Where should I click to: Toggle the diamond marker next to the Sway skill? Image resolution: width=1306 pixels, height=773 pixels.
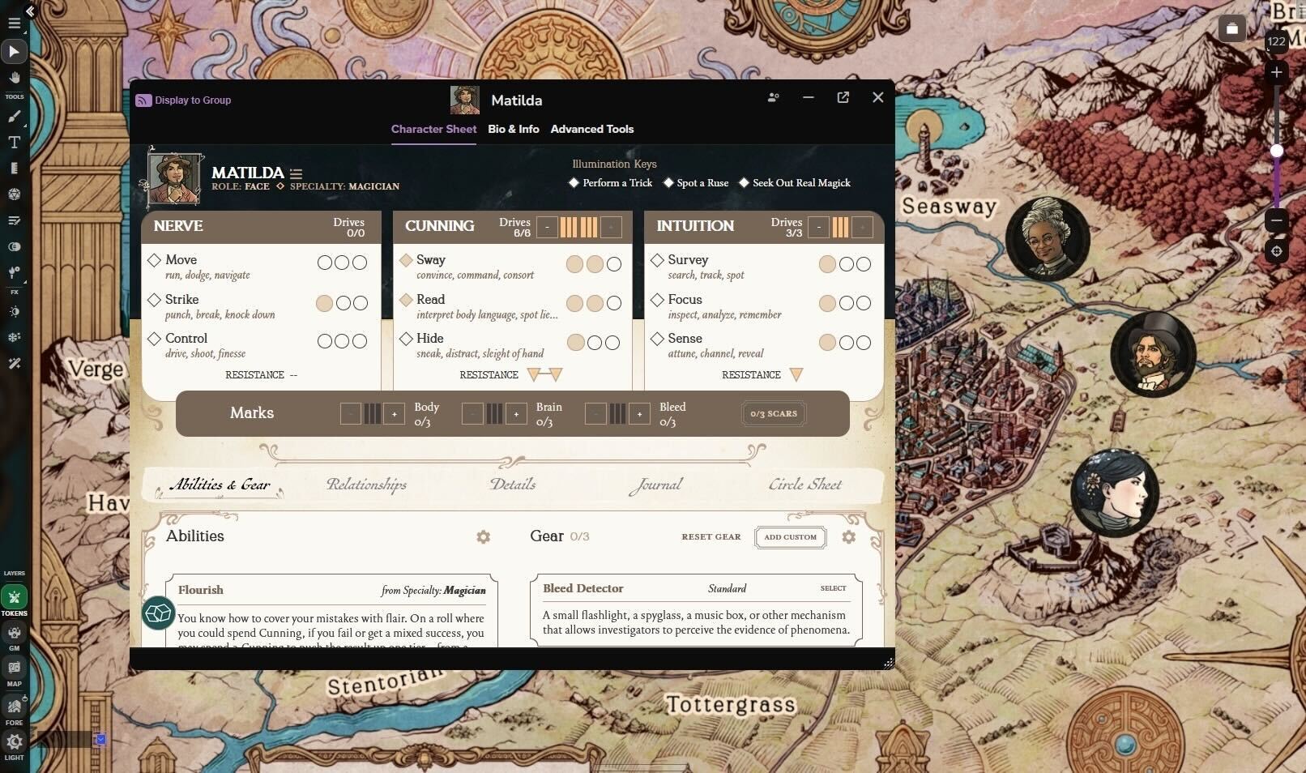click(406, 259)
